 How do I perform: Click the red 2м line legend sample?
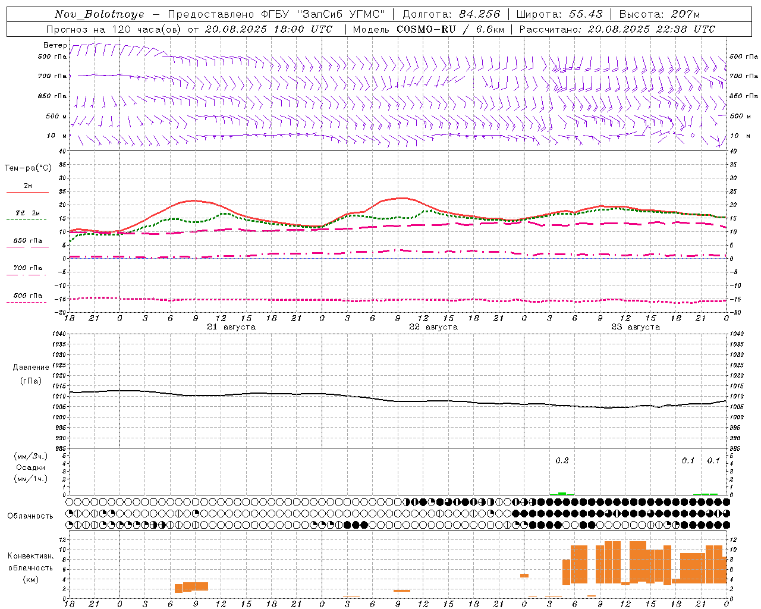click(27, 193)
